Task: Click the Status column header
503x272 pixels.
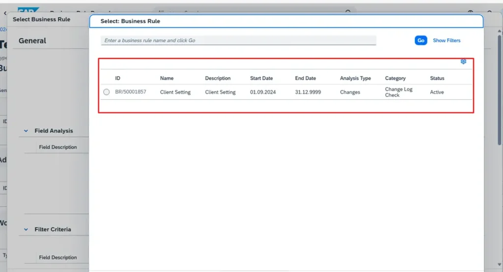Action: (x=437, y=78)
